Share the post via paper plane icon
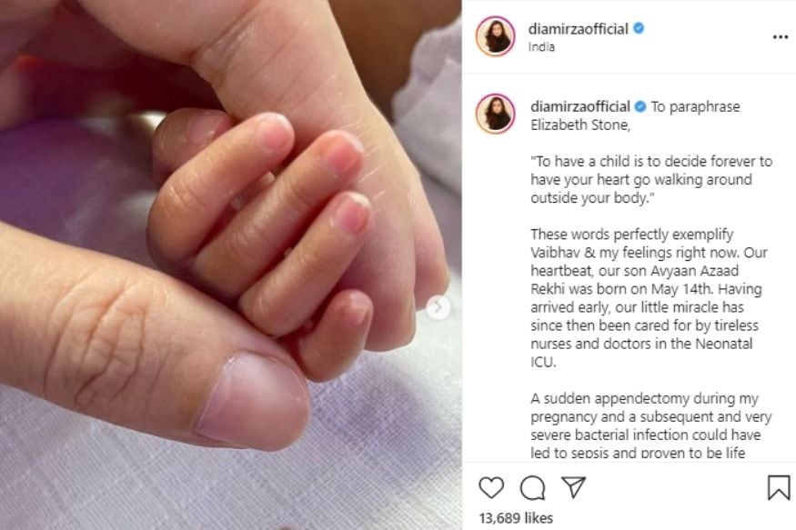Image resolution: width=796 pixels, height=530 pixels. coord(574,487)
